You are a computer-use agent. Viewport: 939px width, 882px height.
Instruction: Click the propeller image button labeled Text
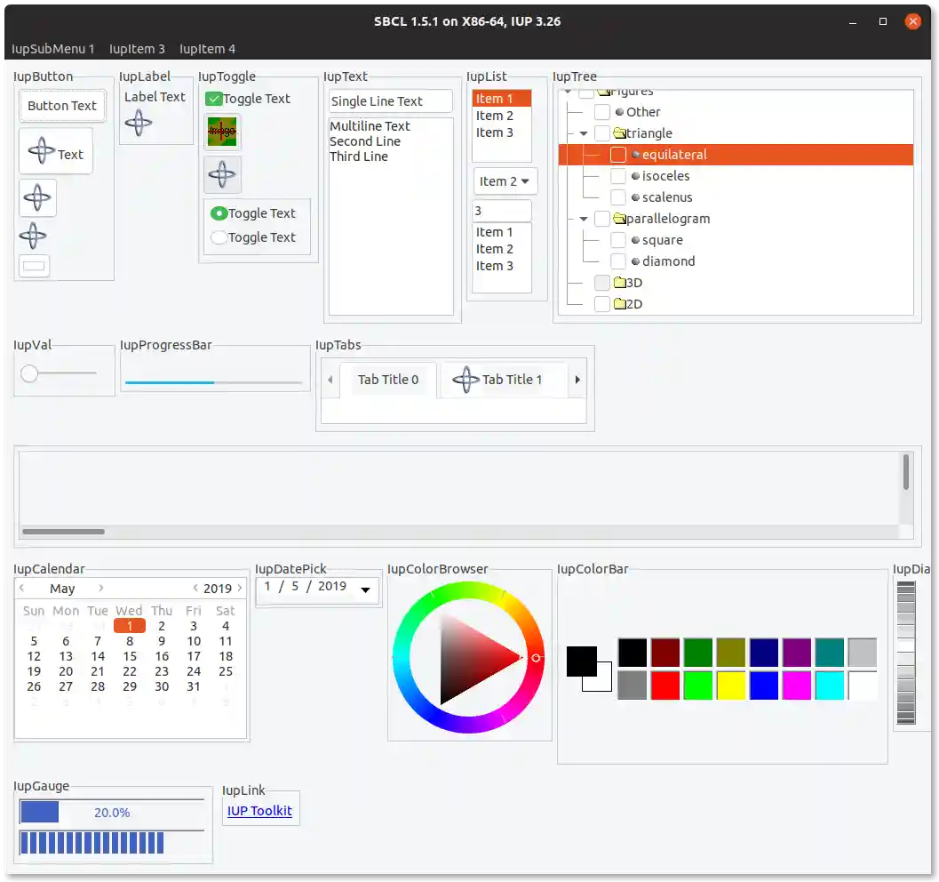coord(55,150)
